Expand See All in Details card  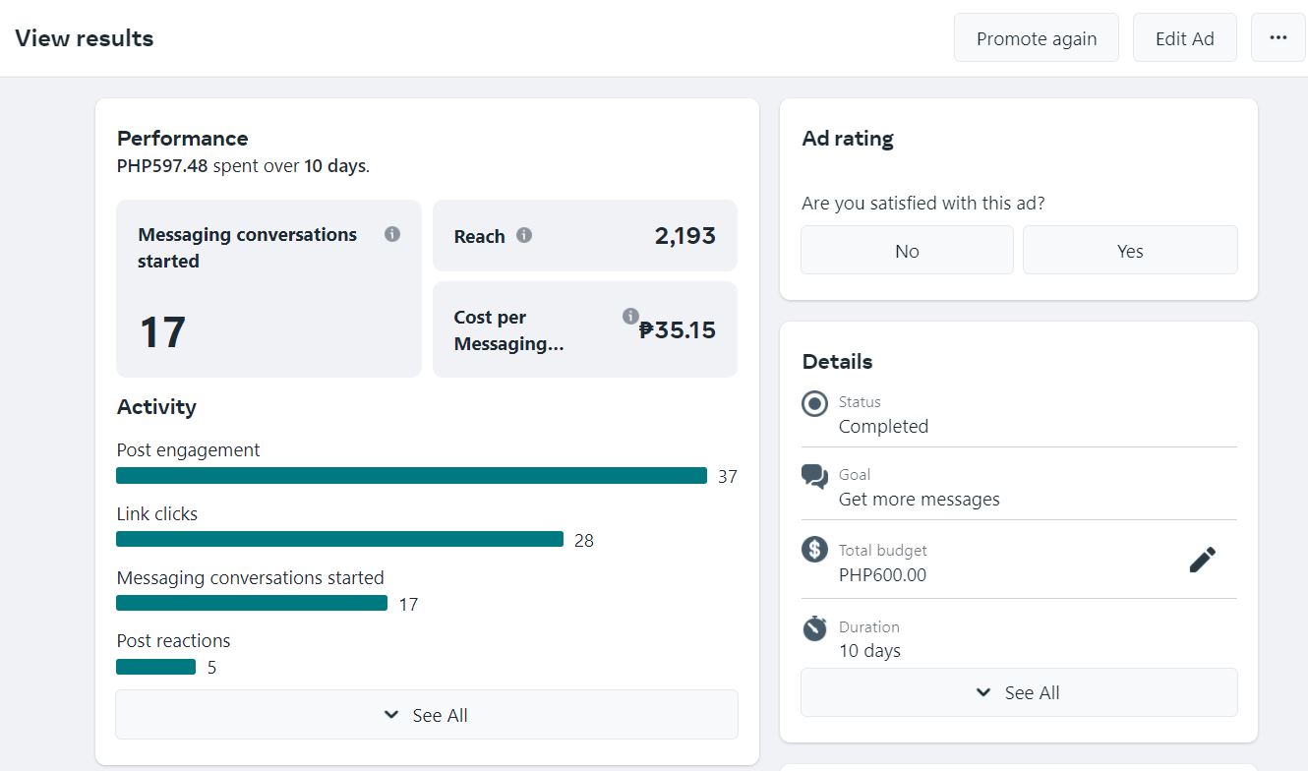click(1018, 692)
